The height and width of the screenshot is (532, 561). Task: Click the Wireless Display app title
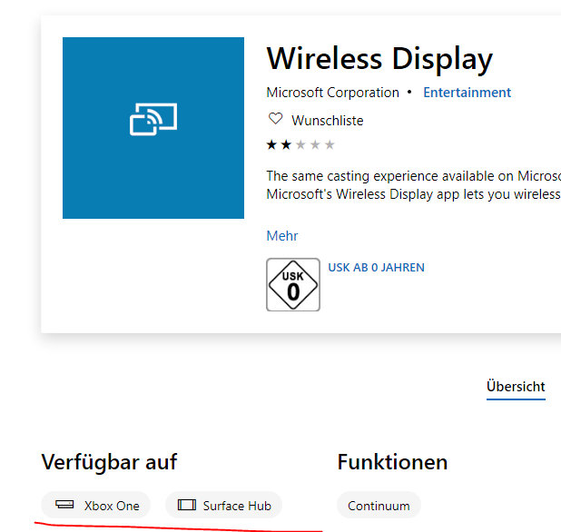tap(379, 59)
